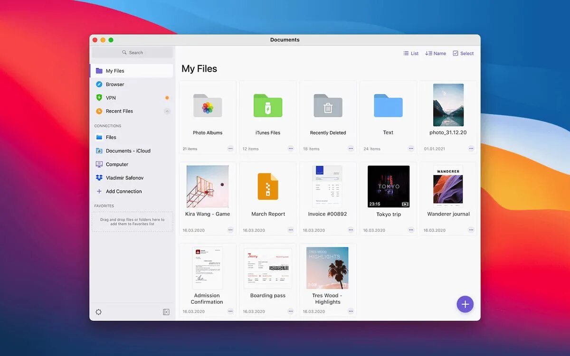Screen dimensions: 570x356
Task: Open more options for Text folder
Action: [411, 149]
